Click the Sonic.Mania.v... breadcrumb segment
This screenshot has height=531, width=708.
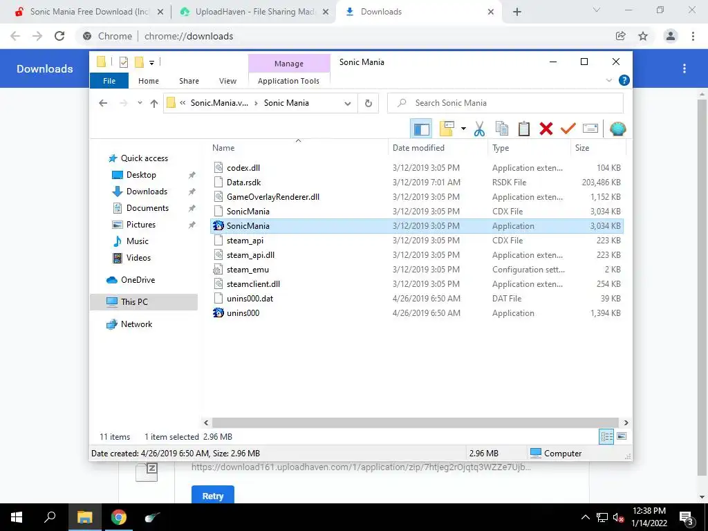pyautogui.click(x=219, y=103)
